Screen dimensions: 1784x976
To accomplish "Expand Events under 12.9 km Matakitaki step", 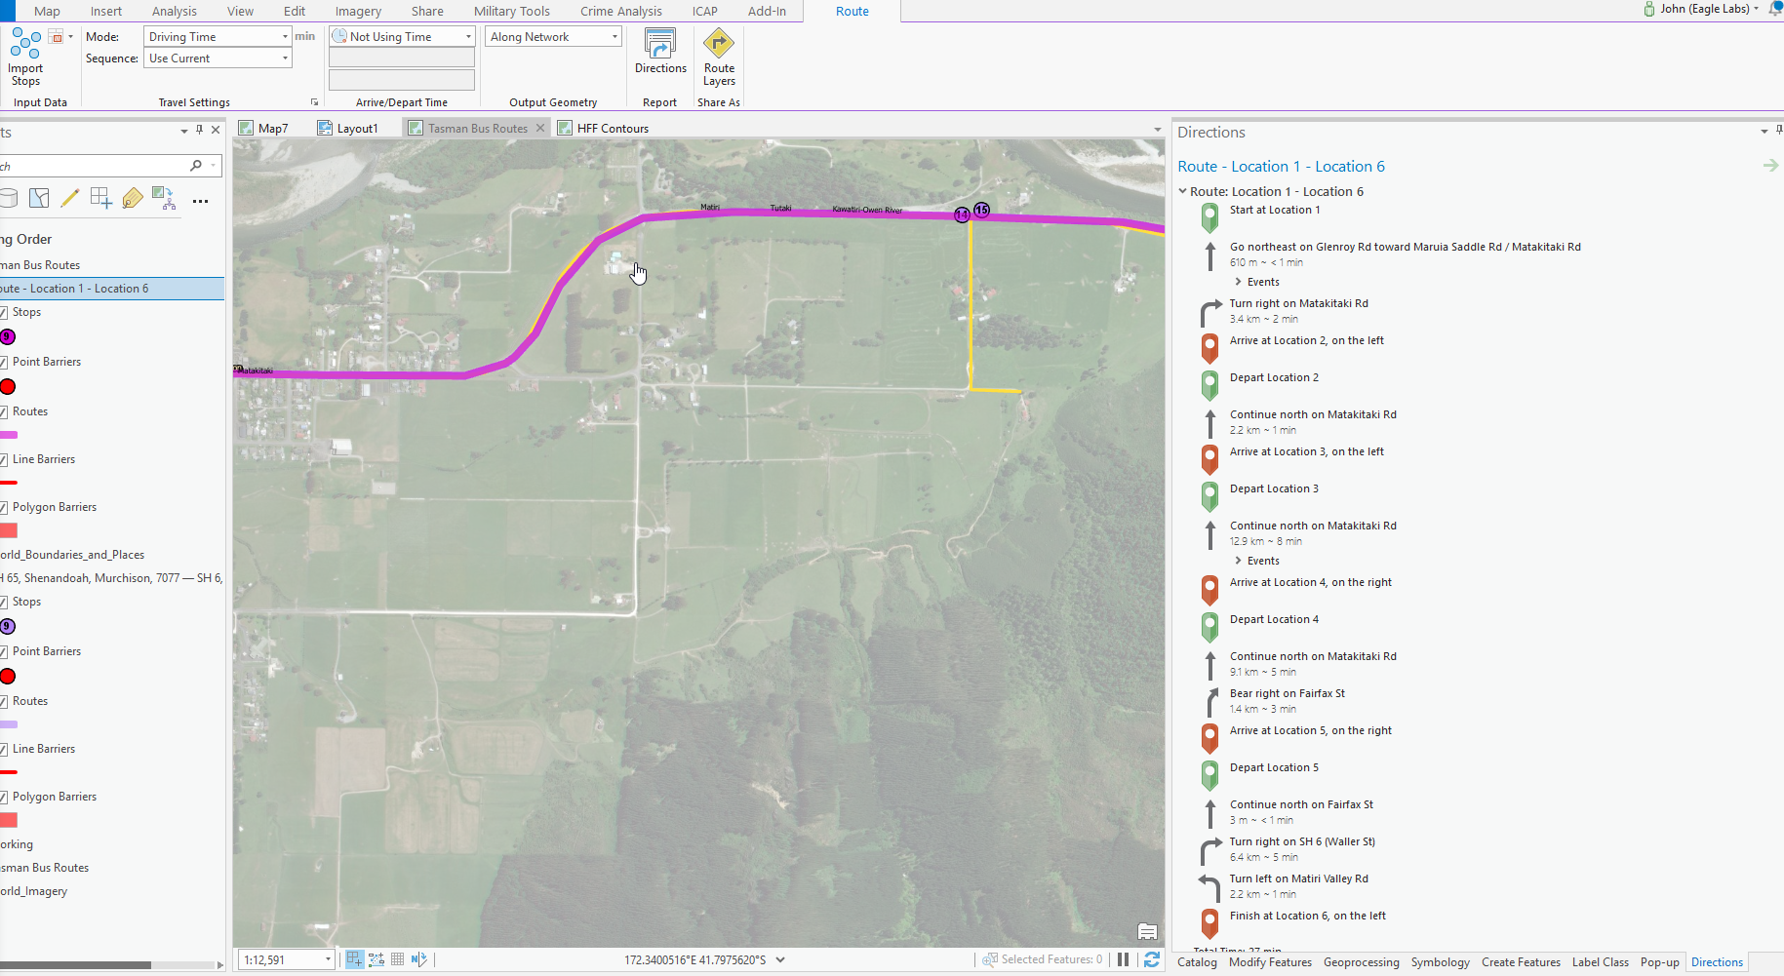I will coord(1239,561).
